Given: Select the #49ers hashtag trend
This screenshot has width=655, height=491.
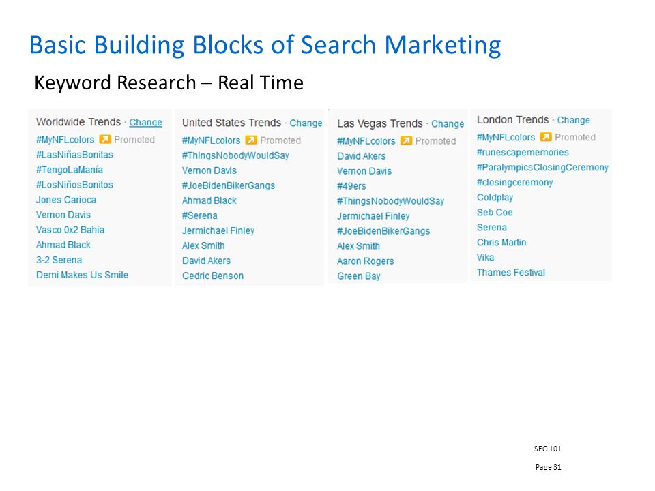Looking at the screenshot, I should pyautogui.click(x=351, y=186).
